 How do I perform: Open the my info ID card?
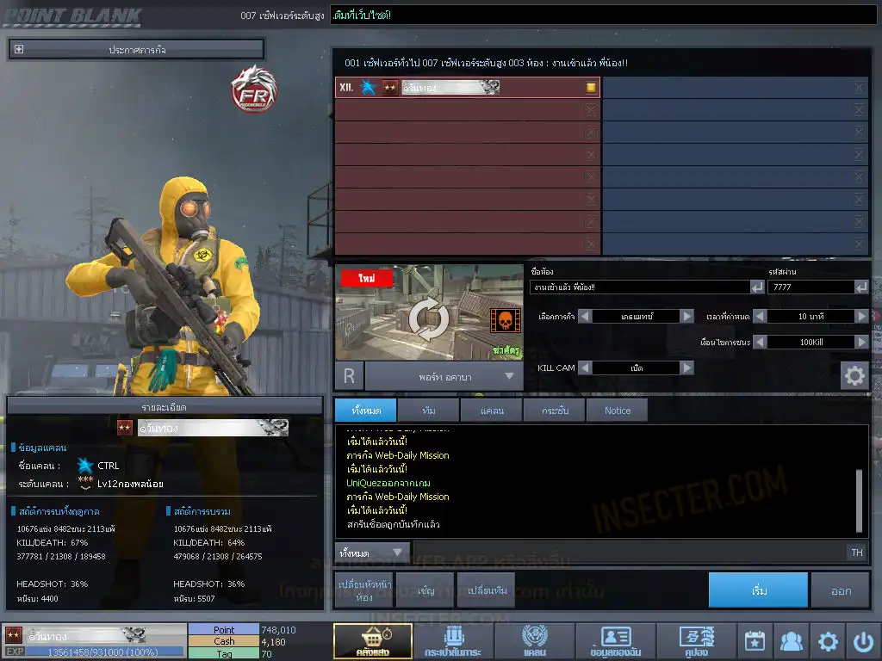(615, 641)
